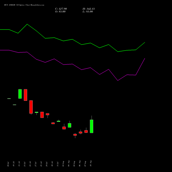The image size is (172, 172).
Task: Click the open price value O: 85.00
Action: 60,12
